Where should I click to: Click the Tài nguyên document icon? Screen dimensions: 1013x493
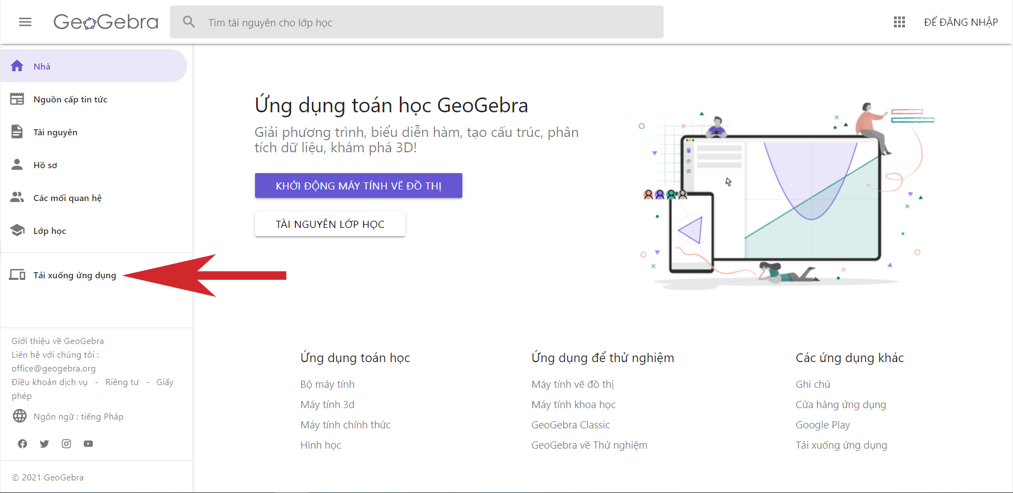(17, 131)
